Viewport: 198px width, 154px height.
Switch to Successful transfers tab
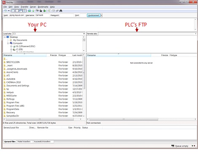(43, 142)
